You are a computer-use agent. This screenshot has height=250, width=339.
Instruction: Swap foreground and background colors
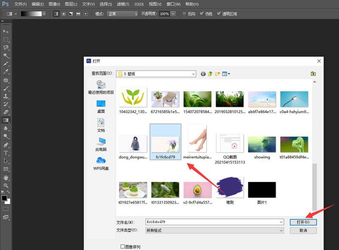point(8,192)
